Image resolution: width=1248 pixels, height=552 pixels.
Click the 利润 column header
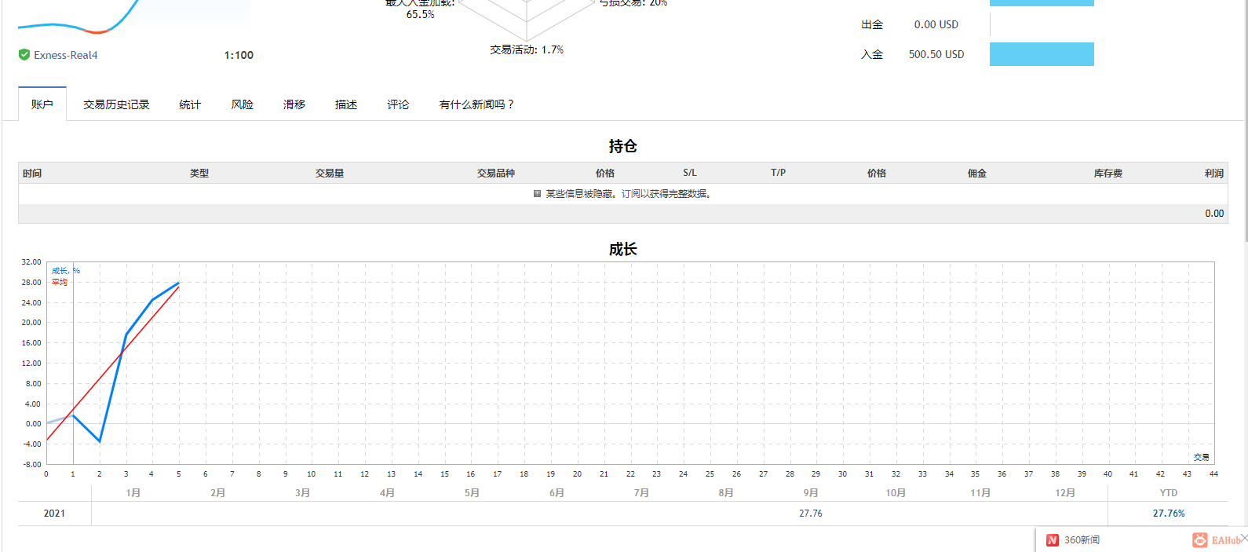click(1214, 173)
